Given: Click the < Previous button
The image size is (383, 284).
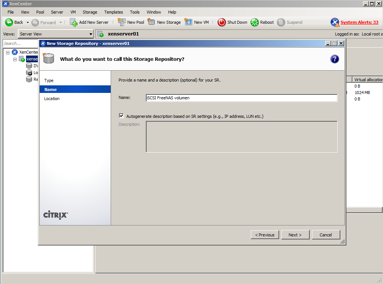Looking at the screenshot, I should [x=265, y=235].
